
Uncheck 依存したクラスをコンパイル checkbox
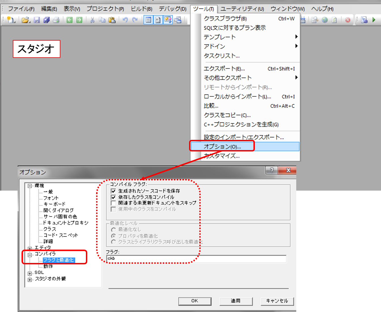pyautogui.click(x=113, y=197)
